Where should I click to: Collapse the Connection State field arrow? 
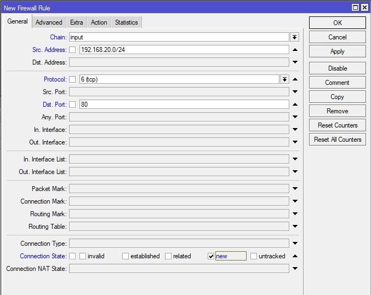click(x=295, y=256)
